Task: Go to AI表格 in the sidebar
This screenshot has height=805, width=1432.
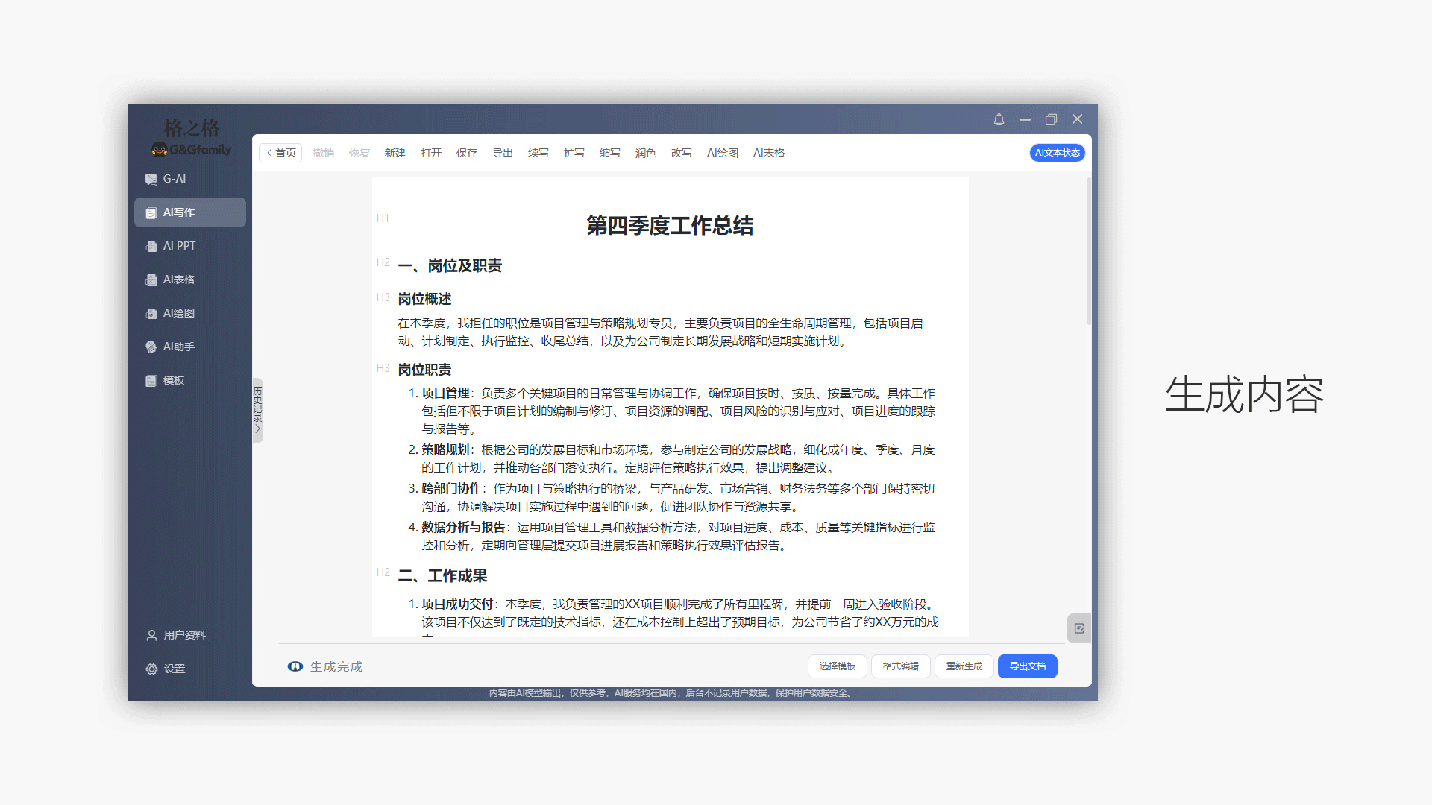Action: coord(178,280)
